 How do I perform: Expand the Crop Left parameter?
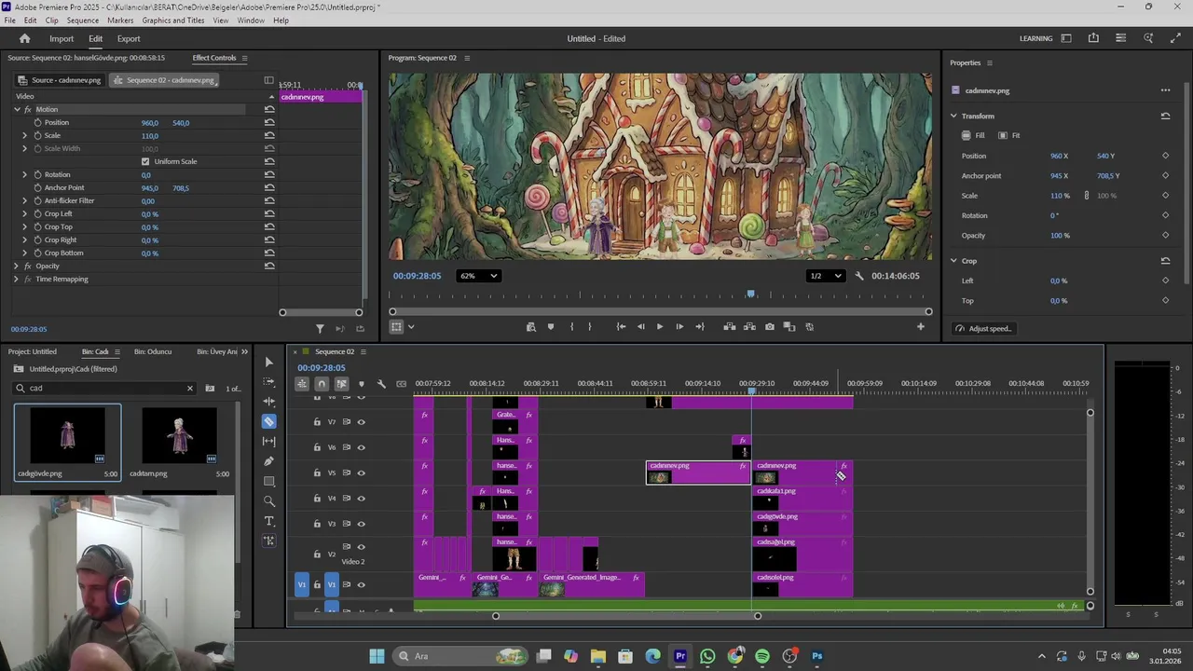[x=25, y=213]
